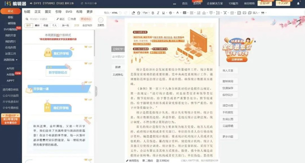Click the HTML source mode button
Viewport: 305px width, 163px height.
(x=114, y=13)
